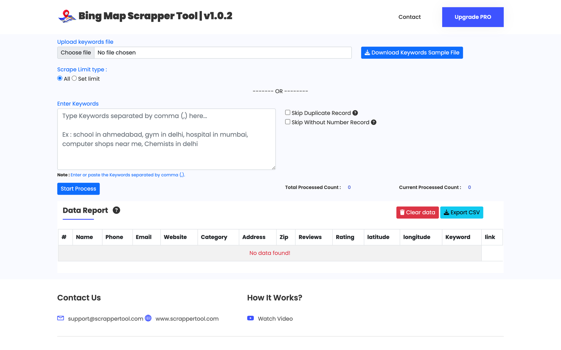The width and height of the screenshot is (561, 350).
Task: Open support@scrappertool.com email link
Action: (x=106, y=318)
